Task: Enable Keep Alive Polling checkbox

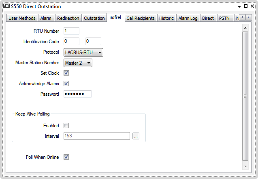Action: (x=66, y=126)
